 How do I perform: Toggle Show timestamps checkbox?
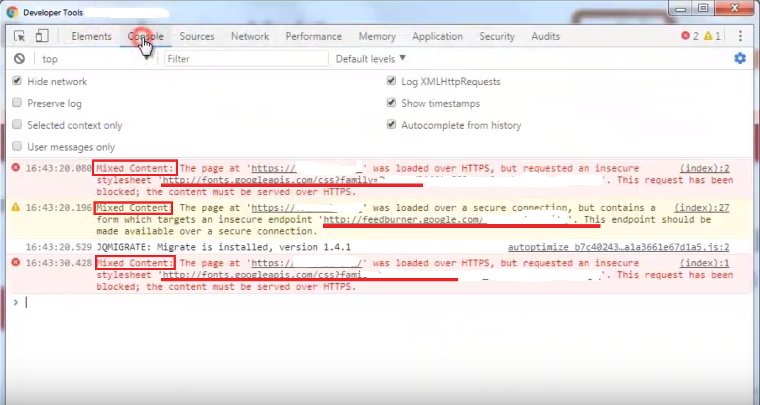click(391, 103)
